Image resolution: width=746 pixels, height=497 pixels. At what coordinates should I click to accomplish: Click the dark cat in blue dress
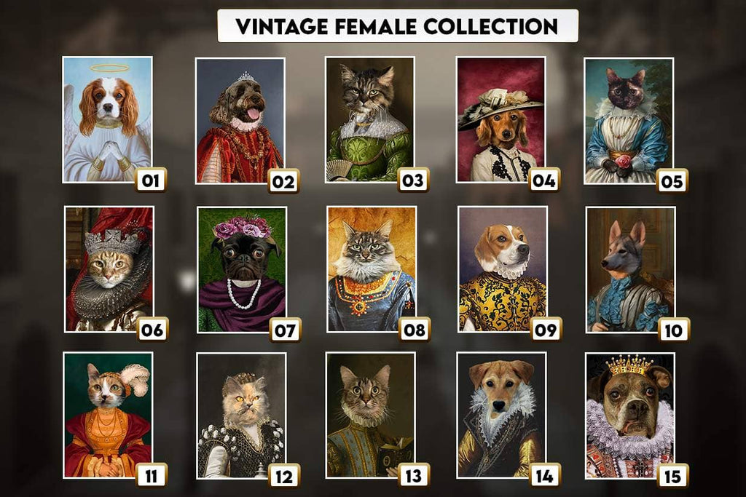pyautogui.click(x=629, y=121)
